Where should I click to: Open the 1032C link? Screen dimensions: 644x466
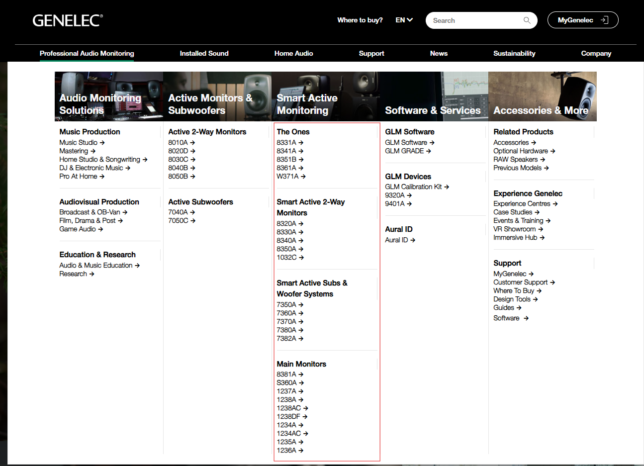pyautogui.click(x=290, y=257)
